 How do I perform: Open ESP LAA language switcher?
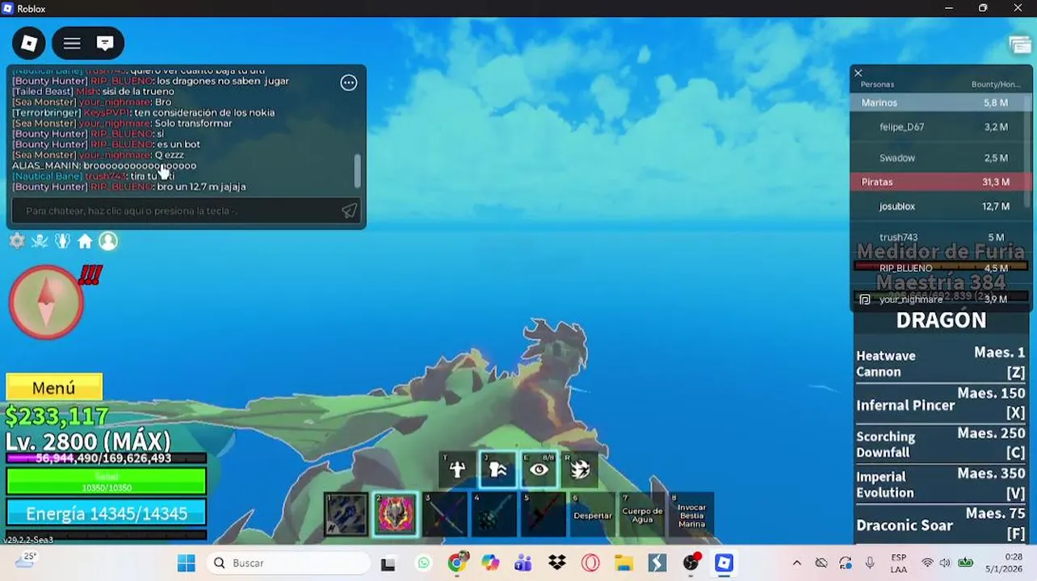point(898,563)
